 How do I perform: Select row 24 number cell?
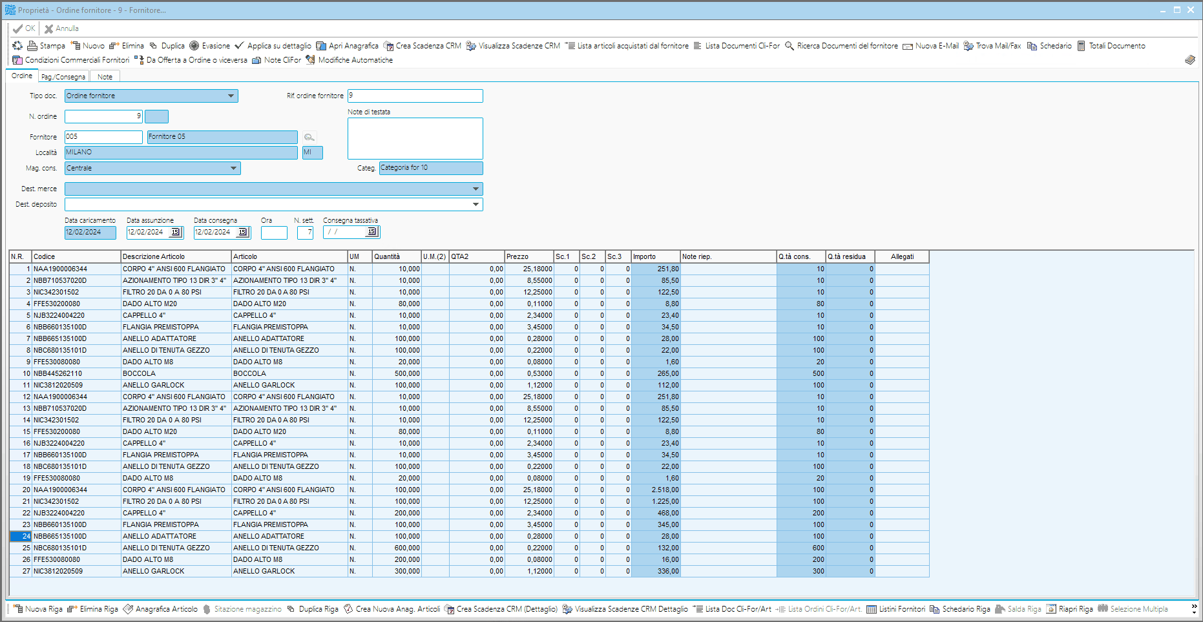(x=21, y=536)
